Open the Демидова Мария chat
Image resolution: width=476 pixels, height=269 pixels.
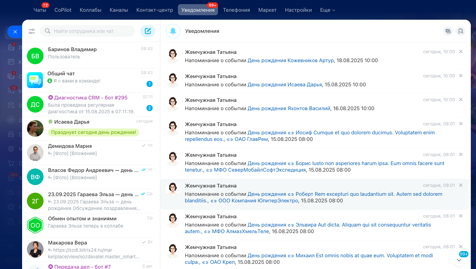[x=91, y=153]
